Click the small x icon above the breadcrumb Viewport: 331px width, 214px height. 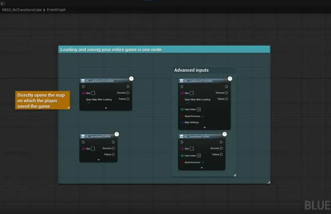click(2, 3)
